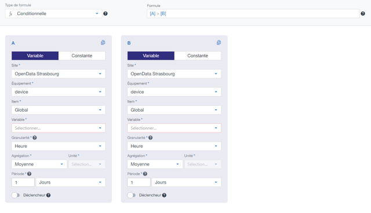
Task: Select Variable tab in card A
Action: tap(35, 56)
